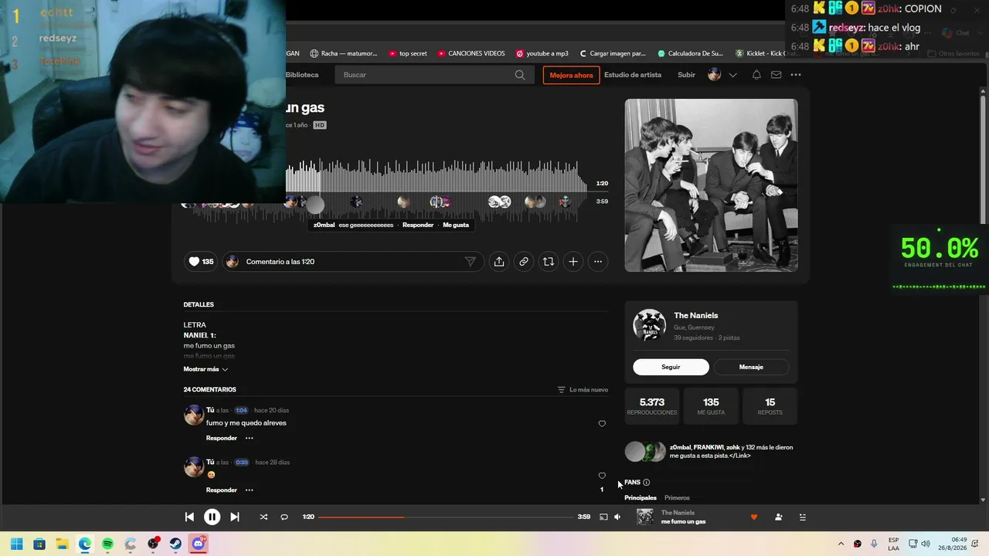Toggle the 135 likes heart button
The image size is (989, 556).
point(201,262)
